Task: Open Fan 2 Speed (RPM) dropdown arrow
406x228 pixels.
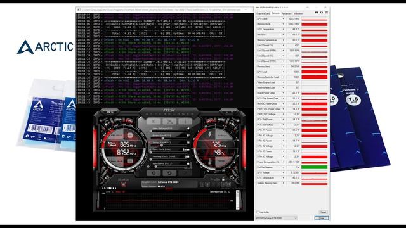Action: (284, 61)
